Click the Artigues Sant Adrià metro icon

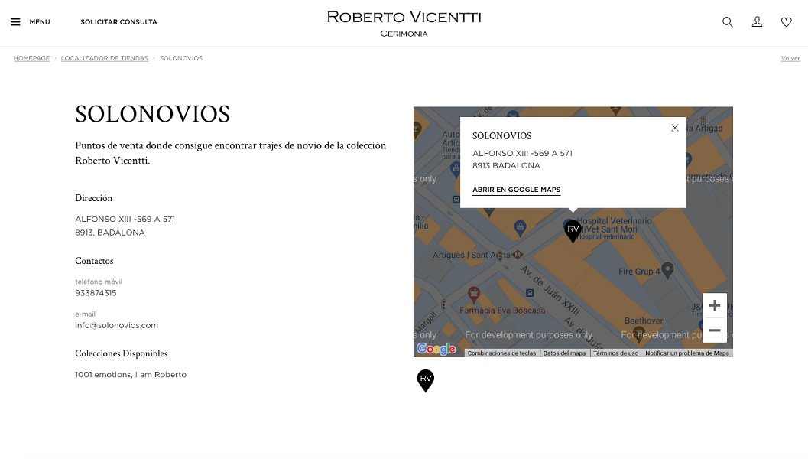518,254
